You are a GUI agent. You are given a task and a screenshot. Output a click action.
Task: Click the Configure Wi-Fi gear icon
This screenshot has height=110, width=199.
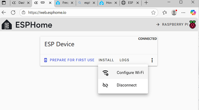(x=106, y=73)
